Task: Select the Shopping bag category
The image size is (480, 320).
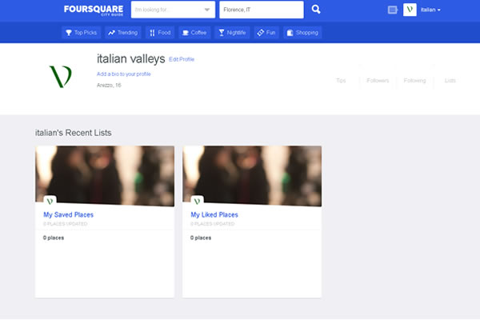Action: pos(302,33)
